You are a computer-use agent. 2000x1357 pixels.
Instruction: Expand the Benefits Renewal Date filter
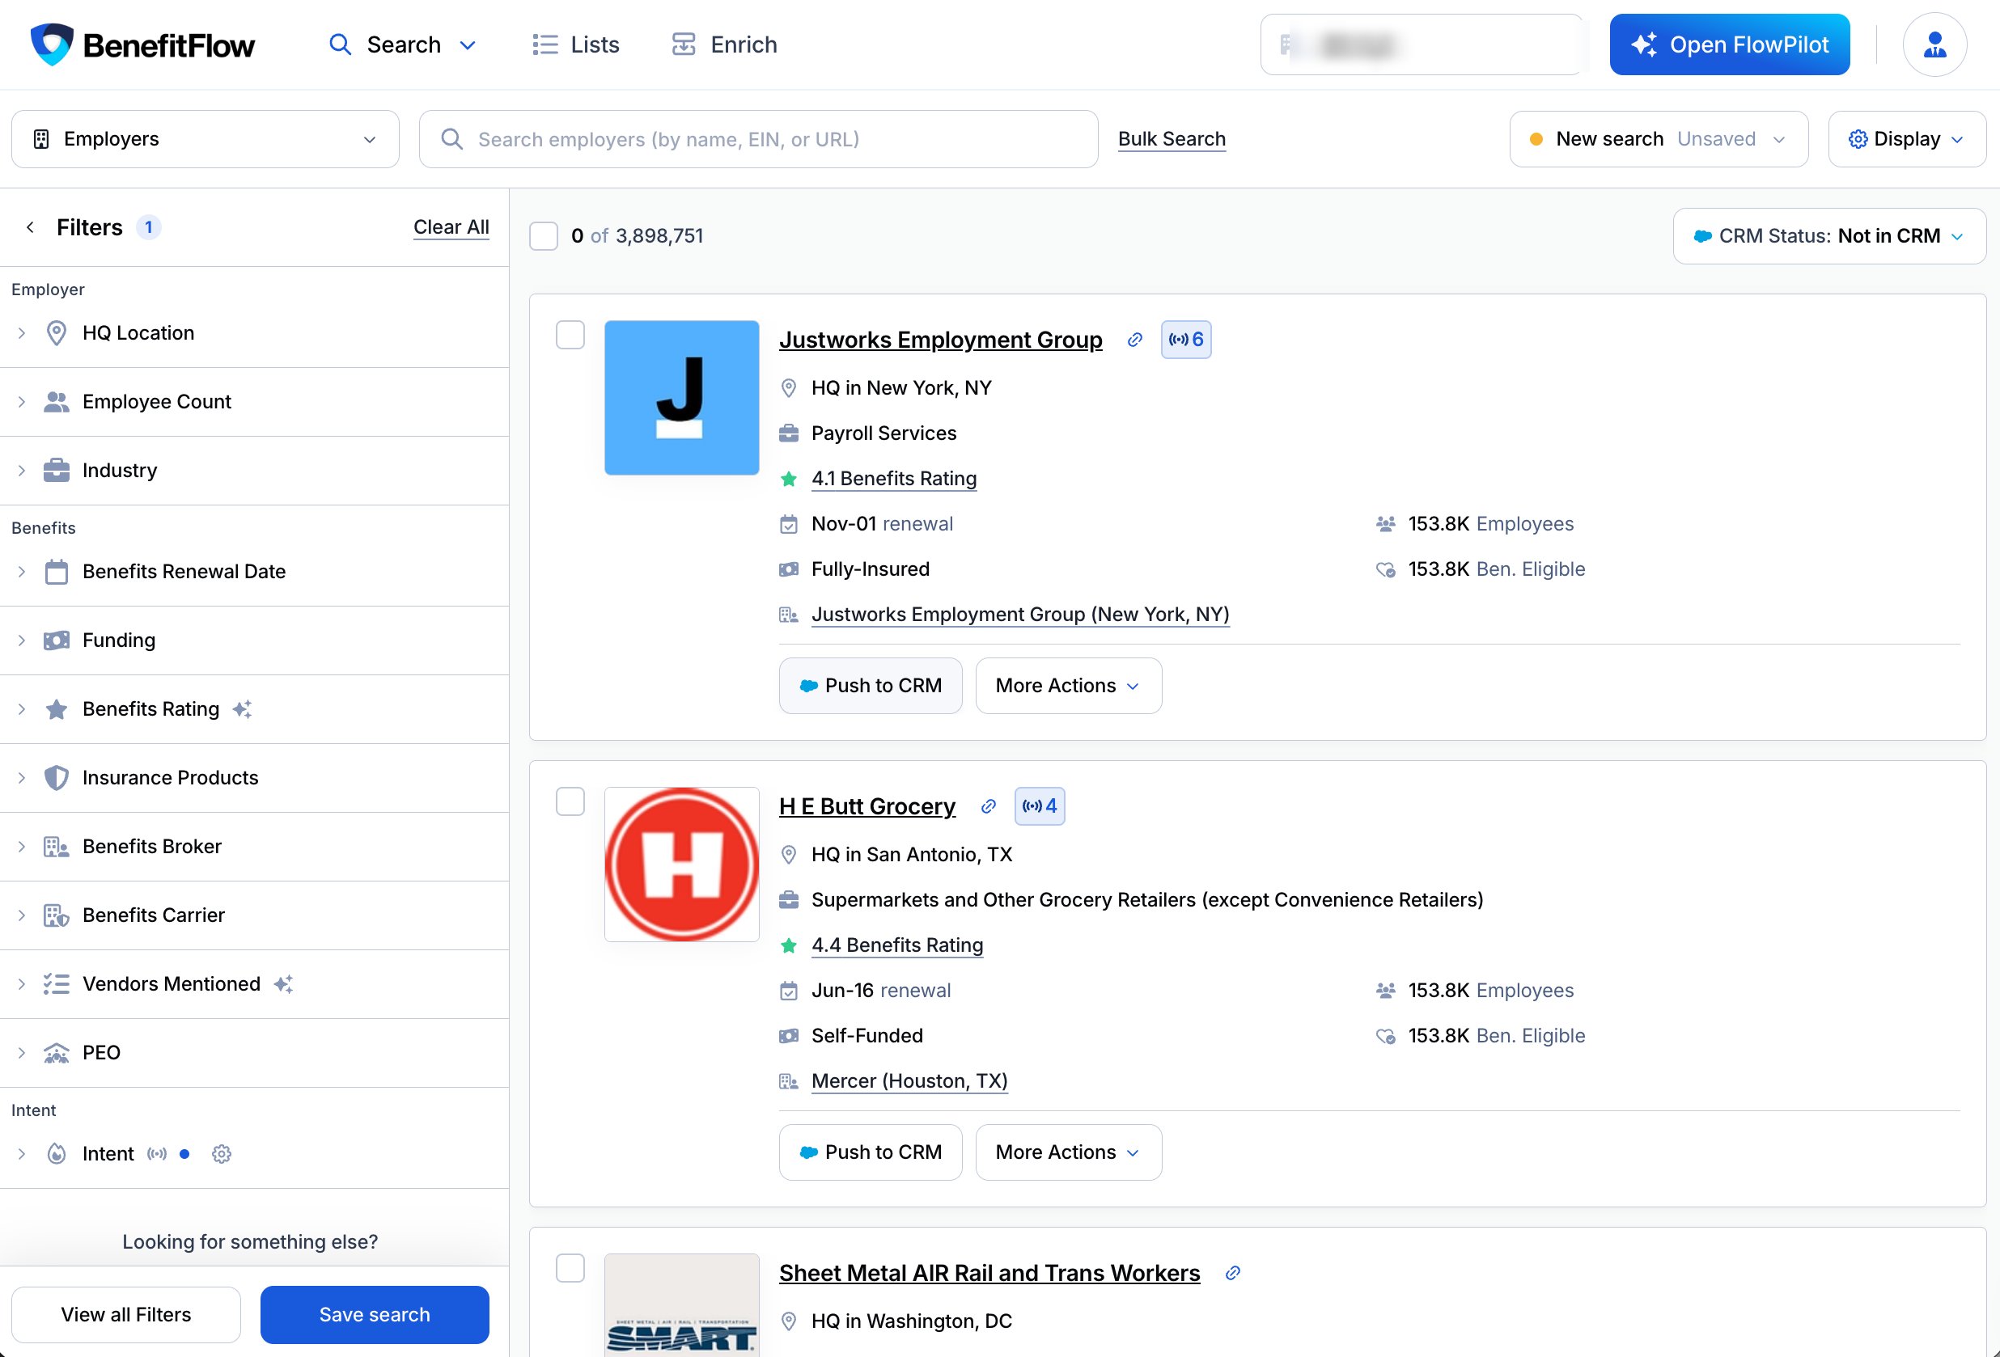[x=254, y=571]
